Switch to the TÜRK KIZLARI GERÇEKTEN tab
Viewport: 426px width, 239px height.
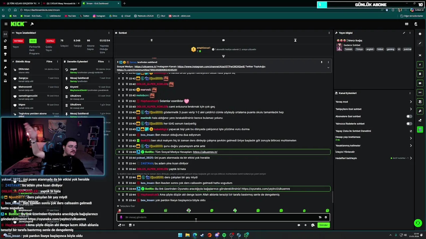point(21,3)
